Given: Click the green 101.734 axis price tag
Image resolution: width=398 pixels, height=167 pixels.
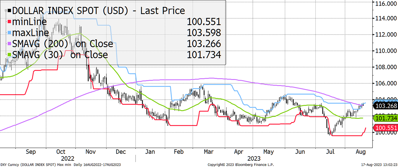Looking at the screenshot, I should point(386,118).
